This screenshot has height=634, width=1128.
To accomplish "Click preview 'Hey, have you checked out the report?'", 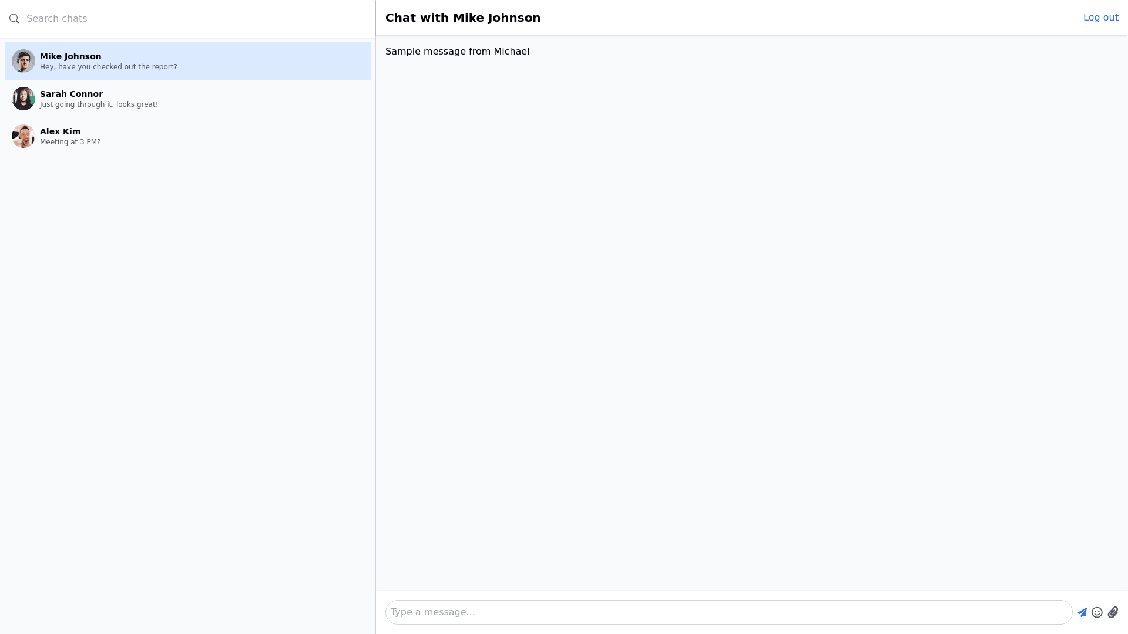I will coord(108,67).
